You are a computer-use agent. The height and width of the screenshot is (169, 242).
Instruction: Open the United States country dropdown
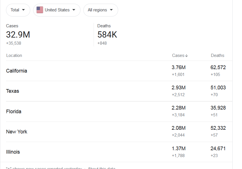[x=57, y=10]
